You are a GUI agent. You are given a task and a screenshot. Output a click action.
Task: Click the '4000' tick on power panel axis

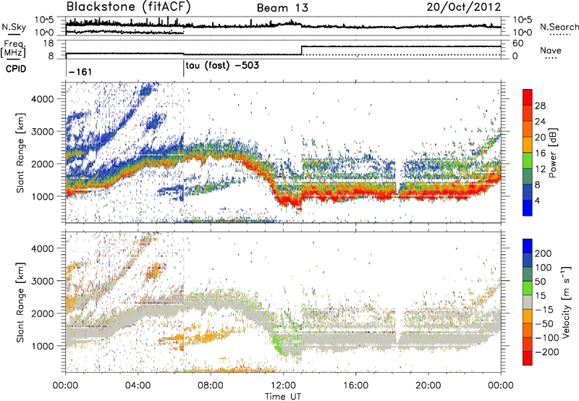[42, 99]
